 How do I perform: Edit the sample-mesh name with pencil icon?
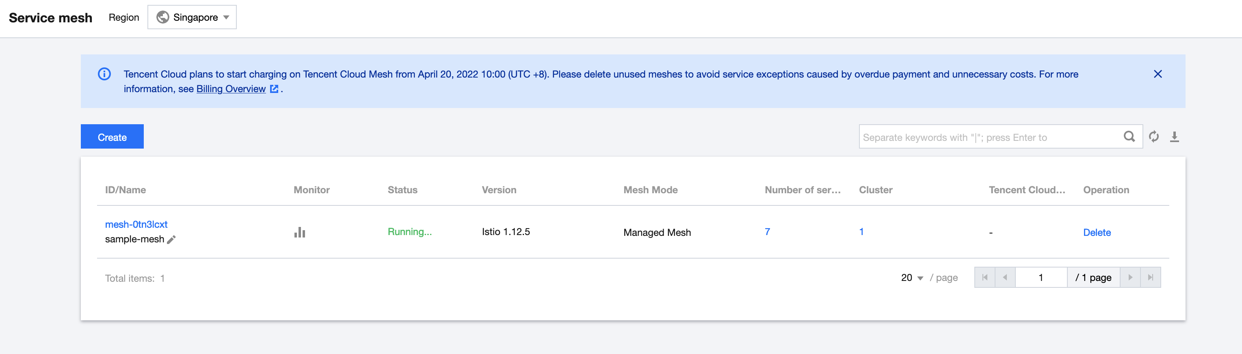(171, 240)
